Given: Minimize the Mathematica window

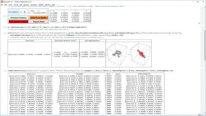Looking at the screenshot, I should 192,2.
